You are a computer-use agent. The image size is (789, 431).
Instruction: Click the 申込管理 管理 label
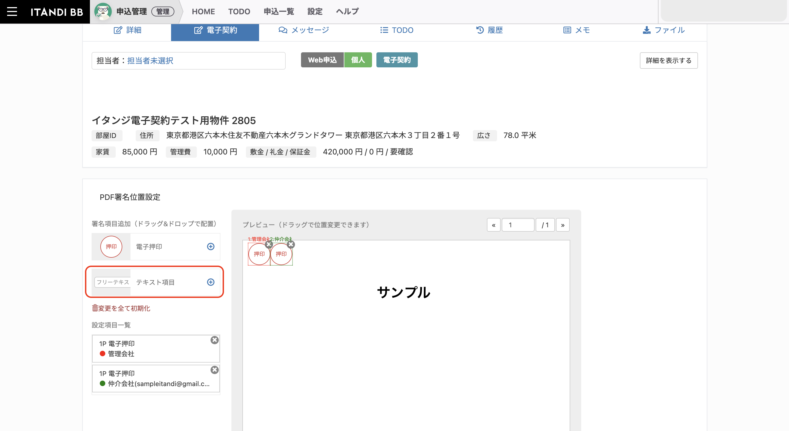[x=145, y=12]
